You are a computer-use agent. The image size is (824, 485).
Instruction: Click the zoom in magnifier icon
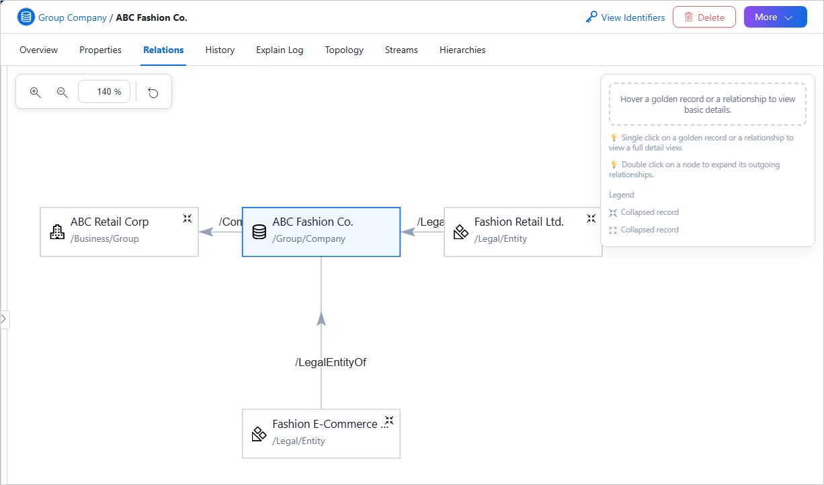pyautogui.click(x=36, y=92)
